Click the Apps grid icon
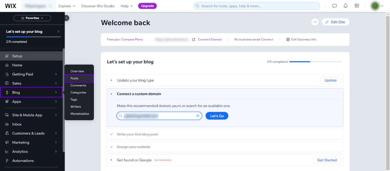This screenshot has width=390, height=171. [x=7, y=101]
